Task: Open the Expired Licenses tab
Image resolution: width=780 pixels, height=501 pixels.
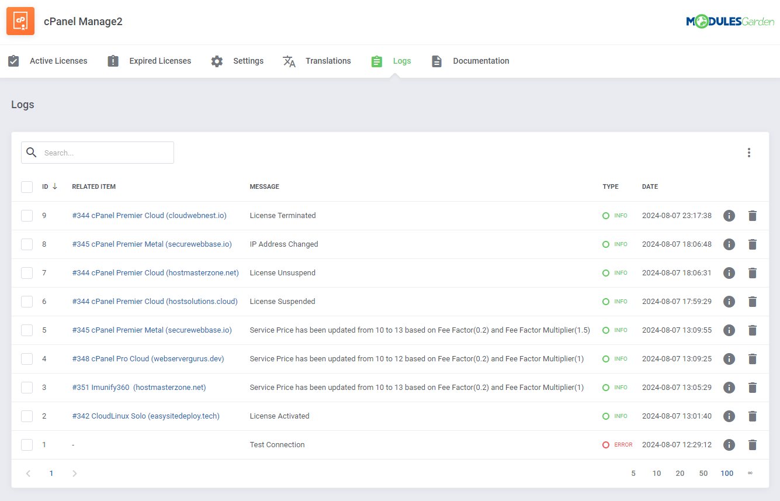Action: pos(149,61)
